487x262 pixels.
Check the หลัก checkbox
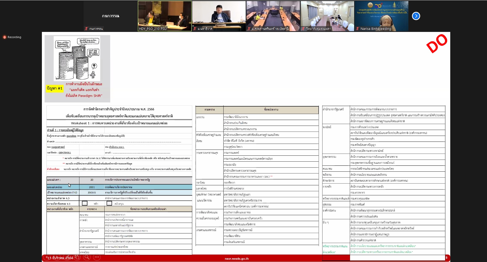pos(85,203)
